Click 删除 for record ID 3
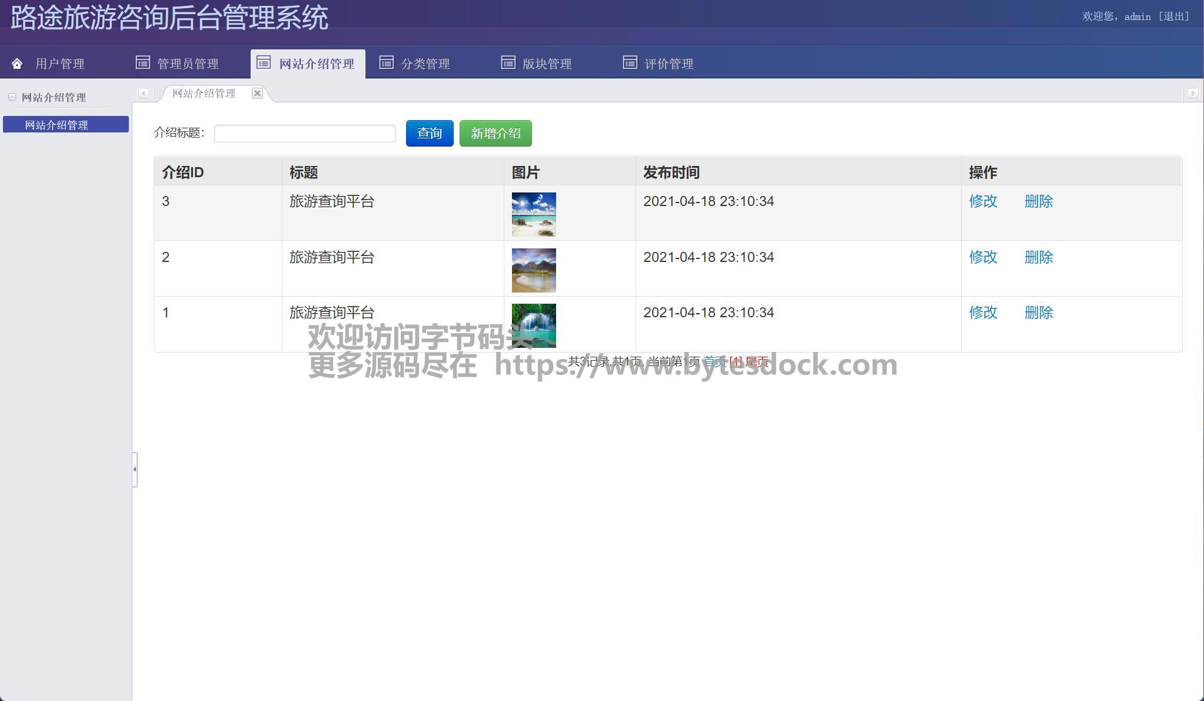This screenshot has height=701, width=1204. [x=1039, y=201]
